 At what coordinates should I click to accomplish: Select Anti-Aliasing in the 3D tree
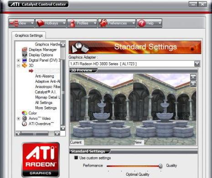[44, 76]
